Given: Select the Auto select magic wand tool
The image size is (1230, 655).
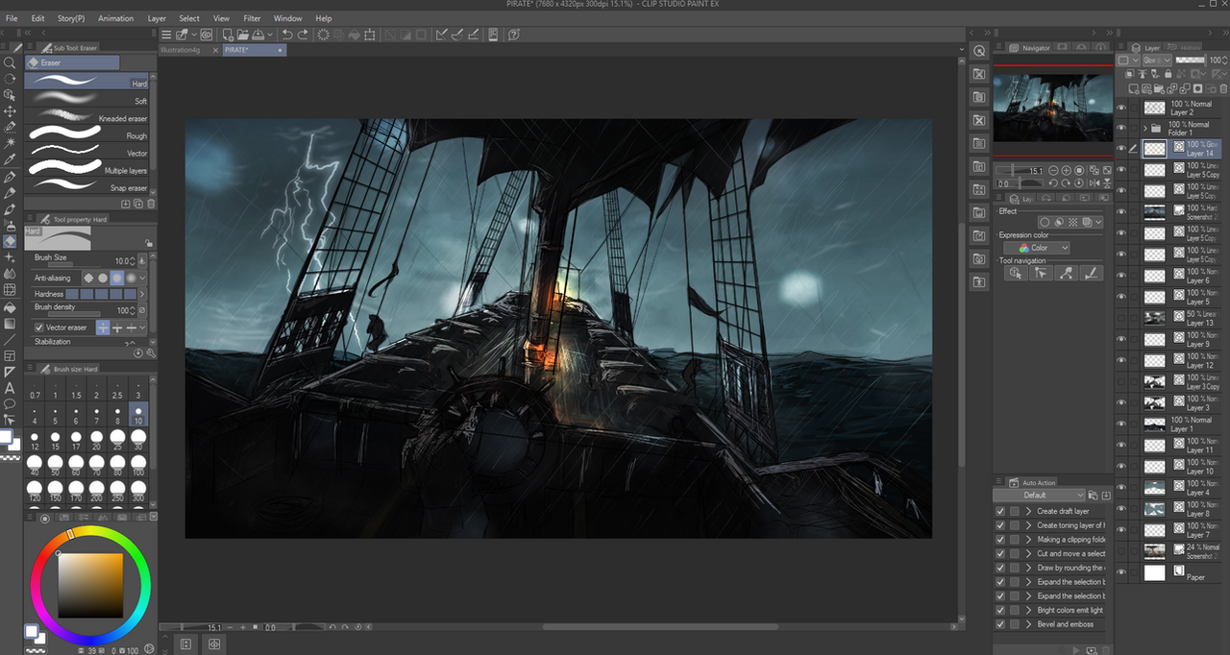Looking at the screenshot, I should point(10,142).
